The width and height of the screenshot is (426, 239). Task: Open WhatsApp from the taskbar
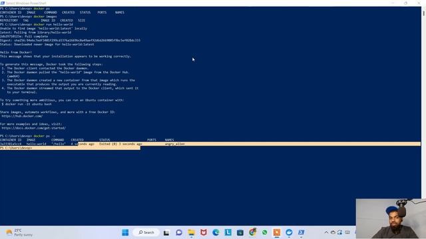[x=265, y=232]
